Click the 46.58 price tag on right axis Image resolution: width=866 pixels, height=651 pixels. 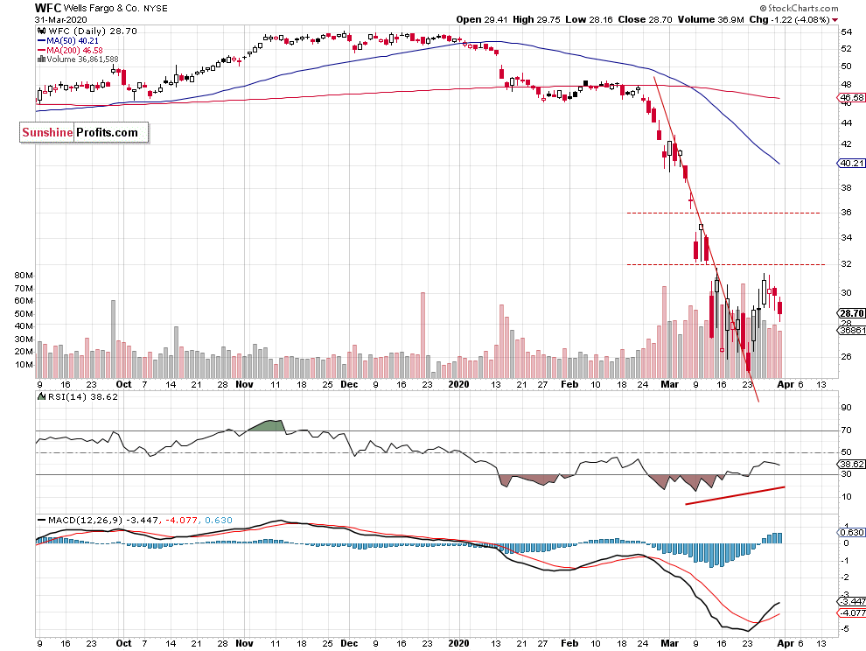click(x=852, y=98)
